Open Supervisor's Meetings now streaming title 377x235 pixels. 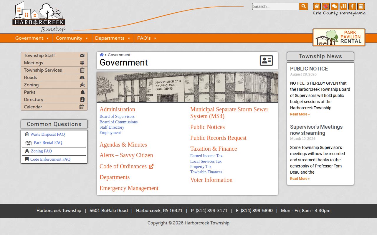(316, 130)
